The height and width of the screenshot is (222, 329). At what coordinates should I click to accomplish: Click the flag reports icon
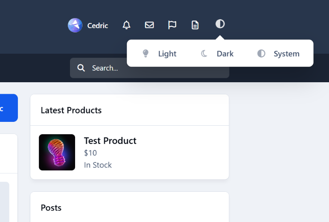[172, 25]
